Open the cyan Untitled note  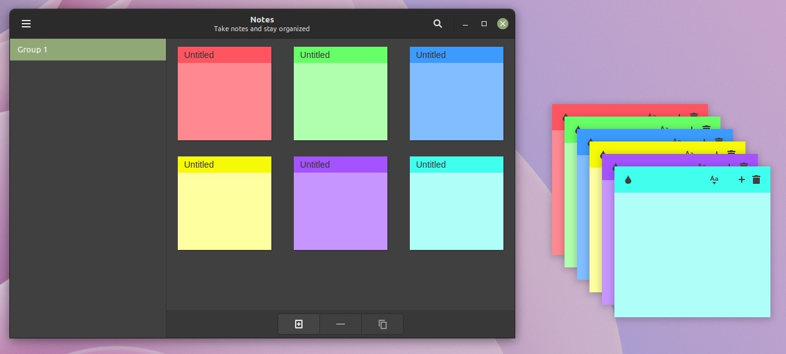(457, 203)
